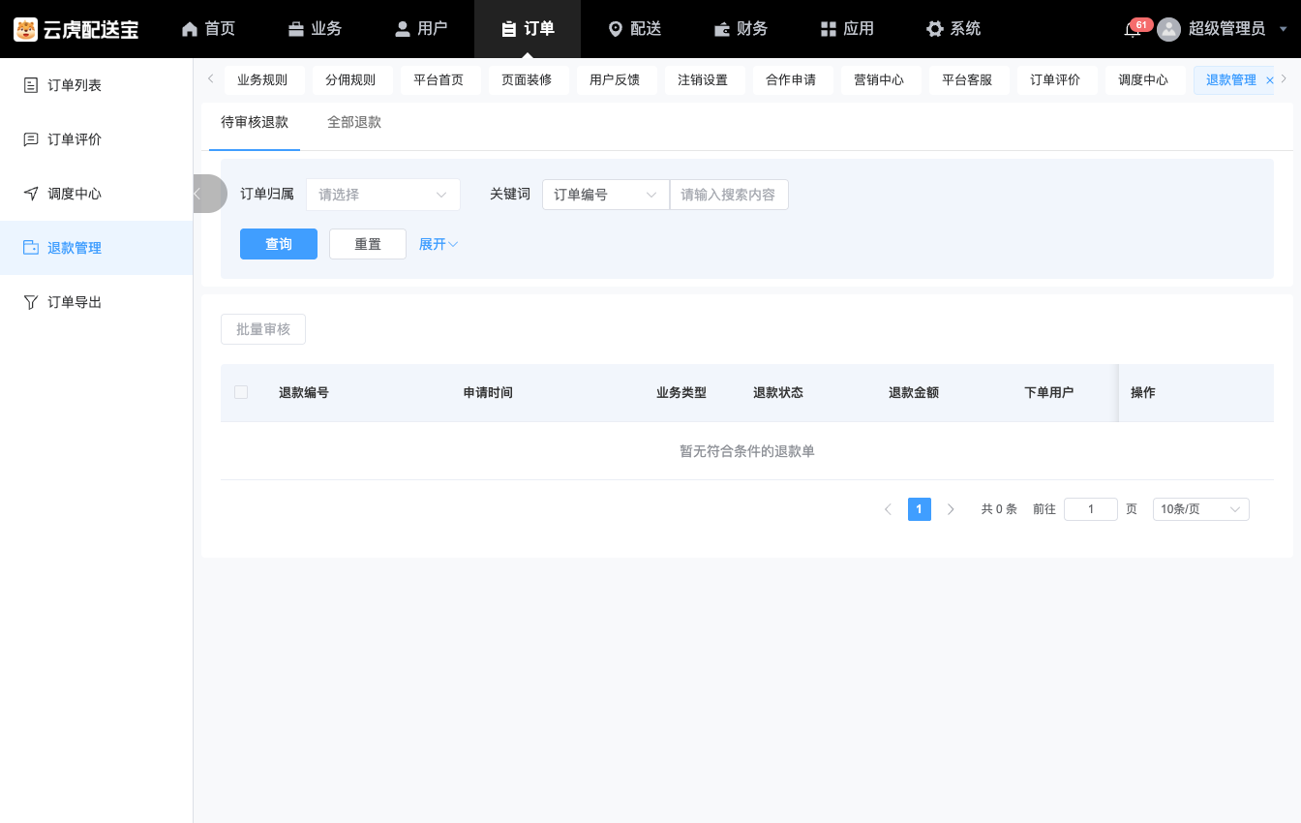Open 订单列表 in the sidebar
Screen dimensions: 1301x823
(x=97, y=85)
